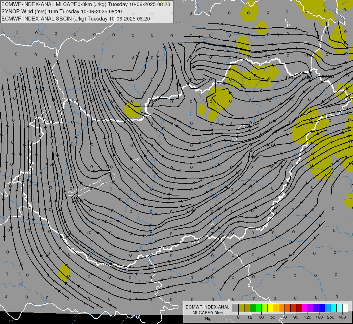This screenshot has height=324, width=353.
Task: Click the legend tick value 250
Action: (331, 317)
